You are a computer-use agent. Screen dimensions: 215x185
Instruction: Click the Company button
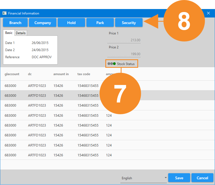pos(43,23)
